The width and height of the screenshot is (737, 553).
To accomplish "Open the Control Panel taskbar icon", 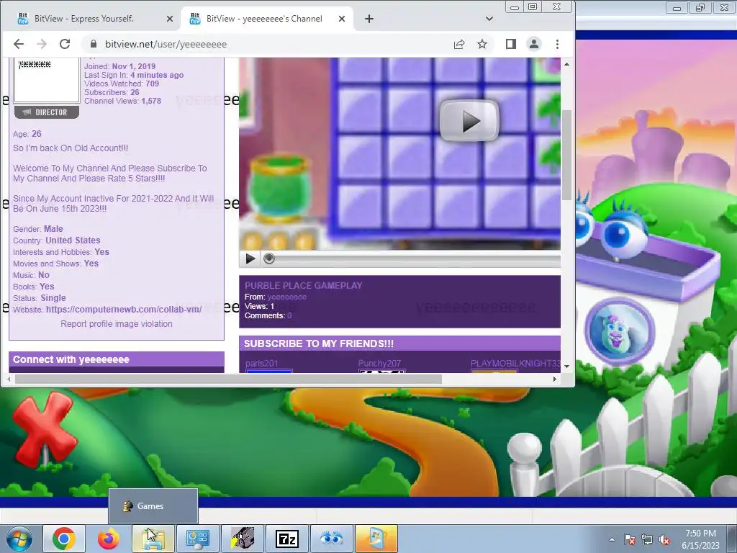I will [197, 539].
